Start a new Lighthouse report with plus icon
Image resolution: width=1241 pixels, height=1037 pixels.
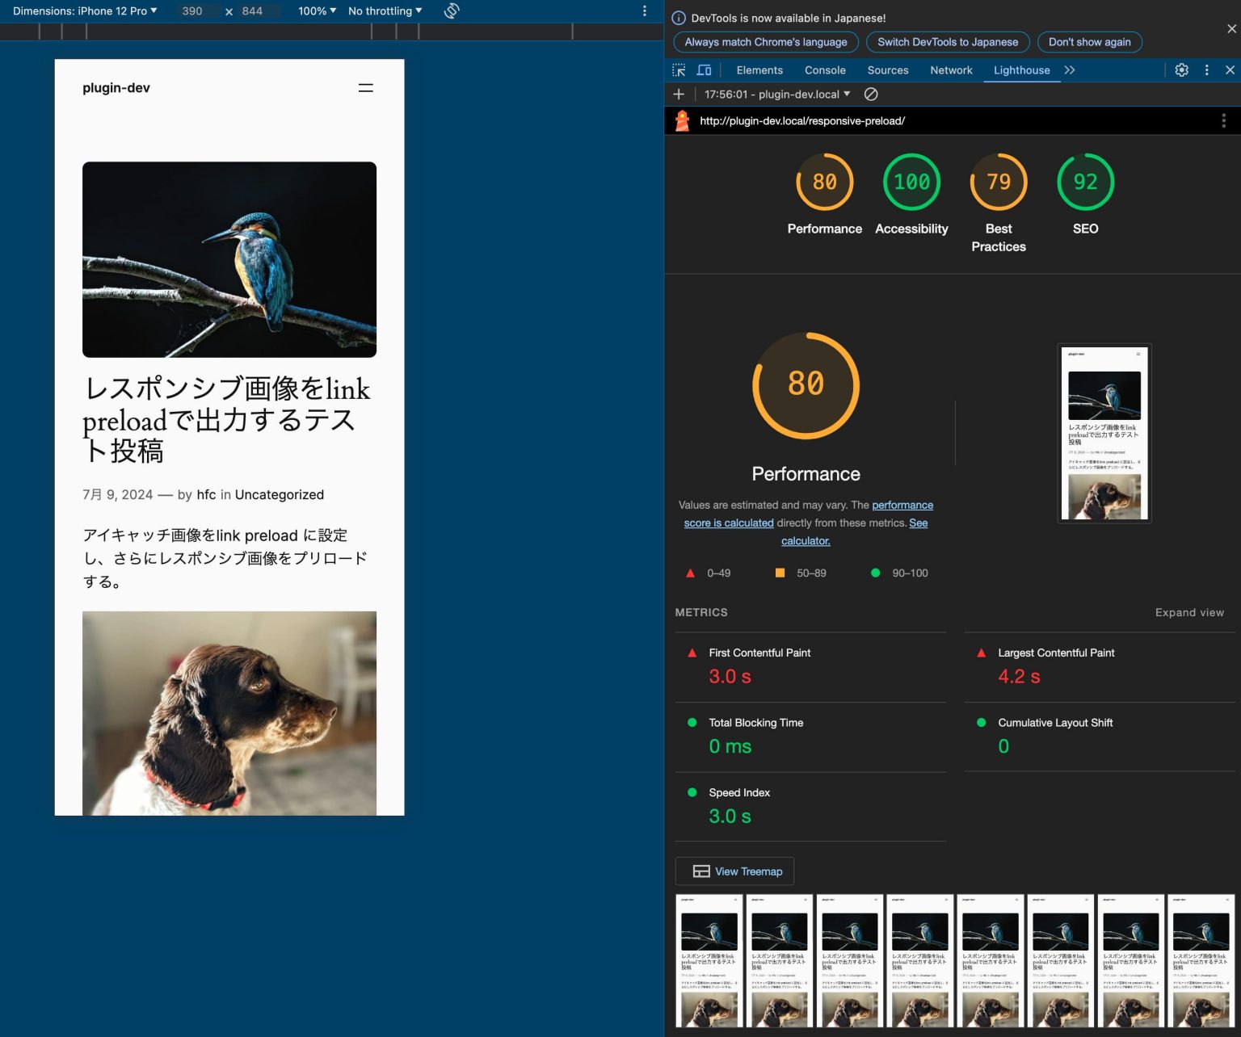point(679,94)
